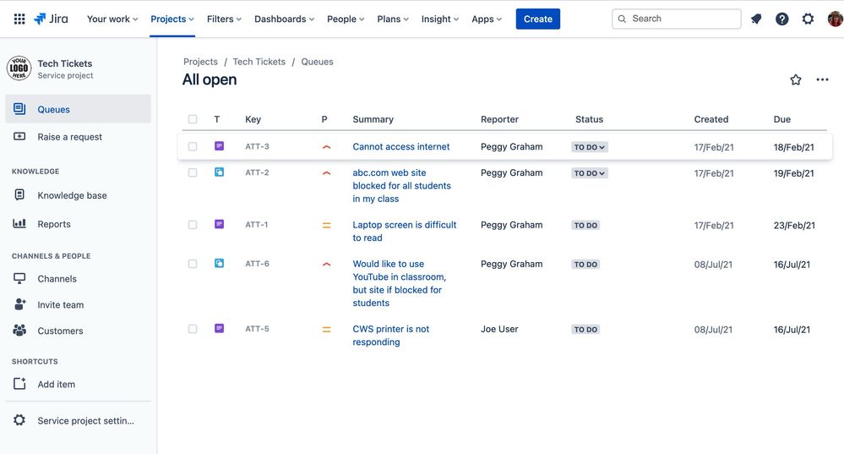Expand the Dashboards dropdown
Viewport: 844px width, 454px height.
click(x=284, y=19)
